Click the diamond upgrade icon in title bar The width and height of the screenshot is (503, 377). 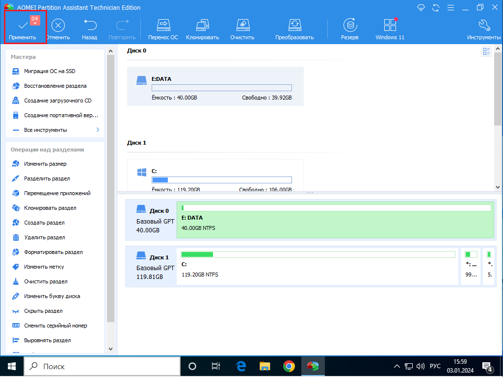click(x=421, y=8)
